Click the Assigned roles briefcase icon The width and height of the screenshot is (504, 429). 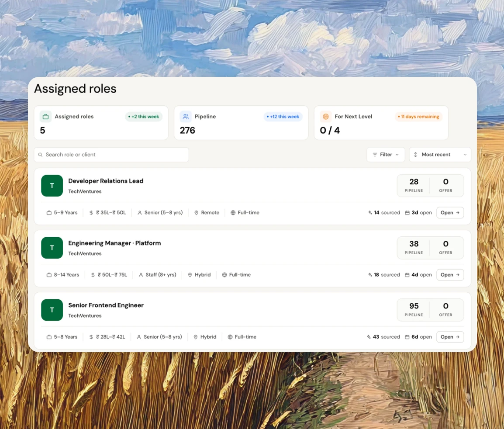(46, 116)
